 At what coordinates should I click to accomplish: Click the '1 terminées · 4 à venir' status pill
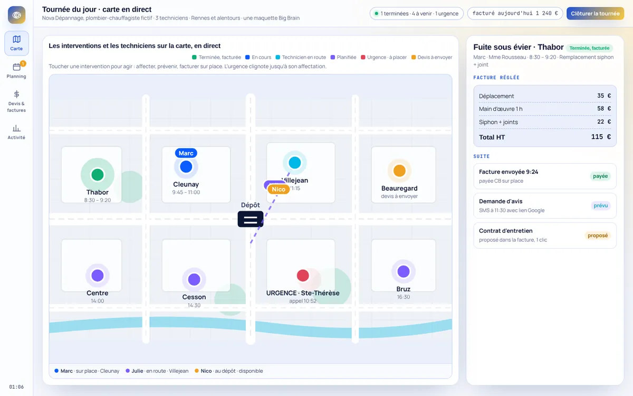[417, 14]
